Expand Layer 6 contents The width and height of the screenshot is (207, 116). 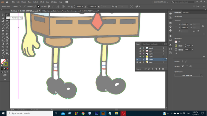[x=144, y=59]
